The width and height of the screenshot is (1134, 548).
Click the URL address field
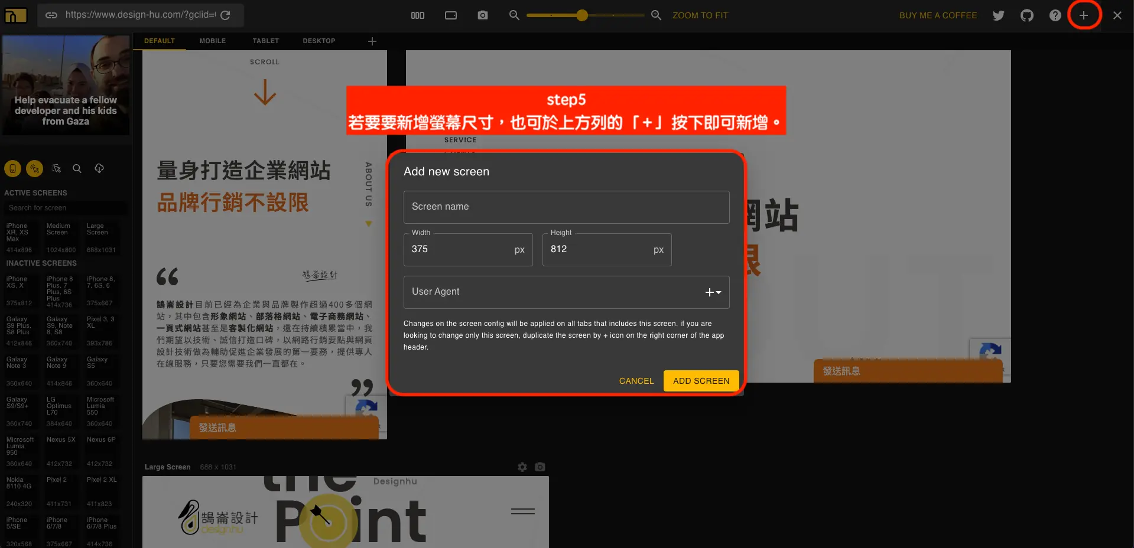pos(140,15)
